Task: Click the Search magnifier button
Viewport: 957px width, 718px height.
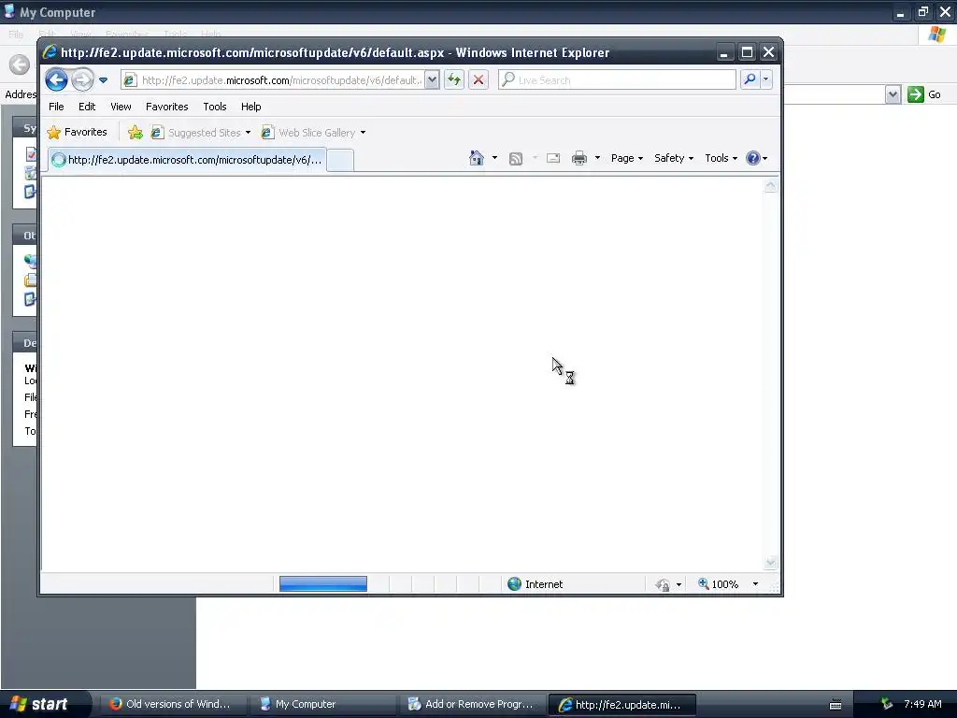Action: [x=750, y=79]
